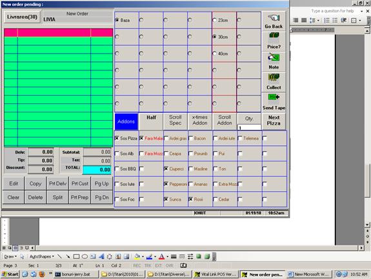Click the Numbering list icon in Word
Viewport: 371px width, 279px height.
point(326,21)
